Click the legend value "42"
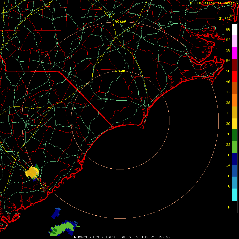Screen dimensions: 239x239 coord(228,92)
